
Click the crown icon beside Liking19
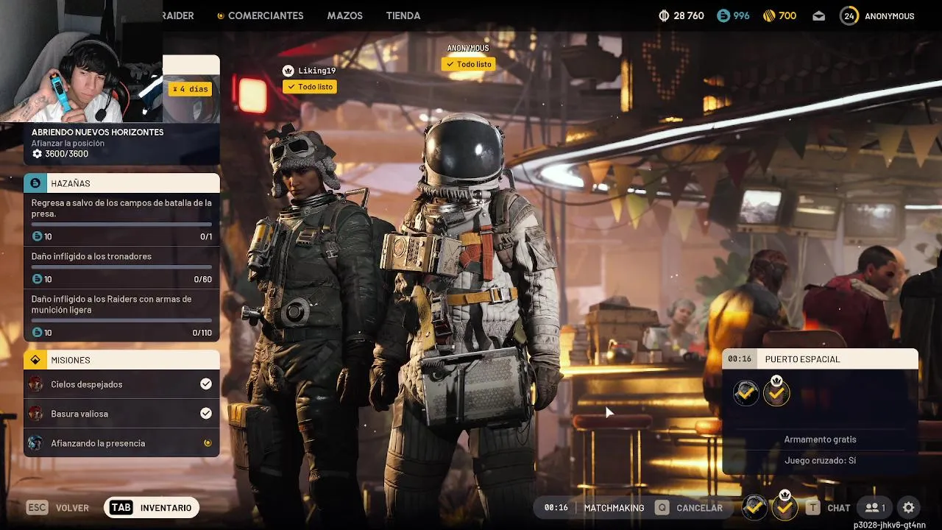(288, 71)
